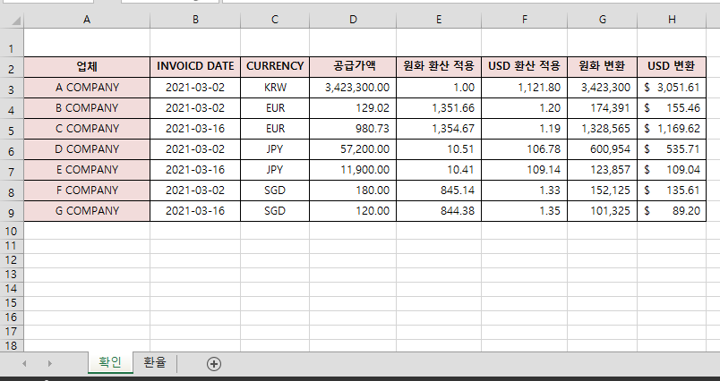Click the 174,391 won conversion cell

(602, 108)
